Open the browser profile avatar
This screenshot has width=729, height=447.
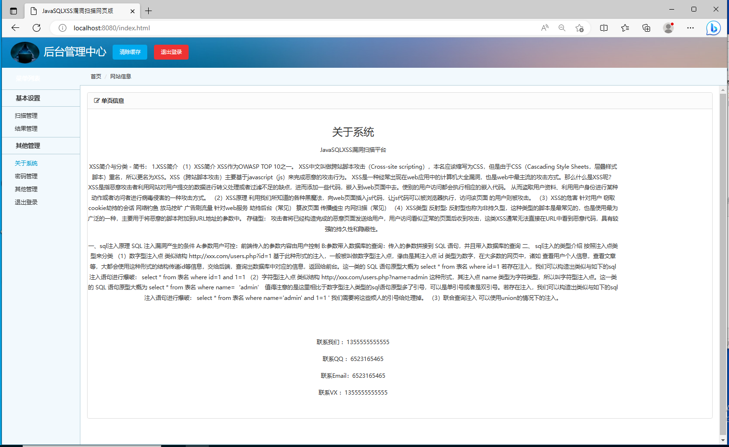pyautogui.click(x=668, y=28)
